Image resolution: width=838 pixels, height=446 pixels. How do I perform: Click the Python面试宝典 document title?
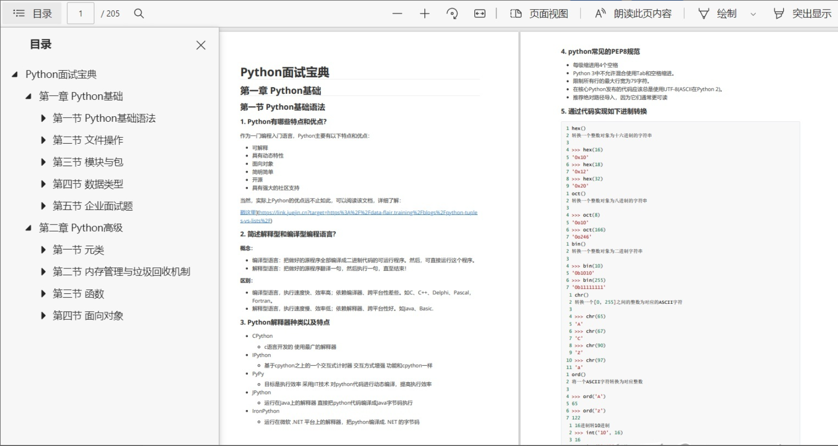(x=285, y=72)
